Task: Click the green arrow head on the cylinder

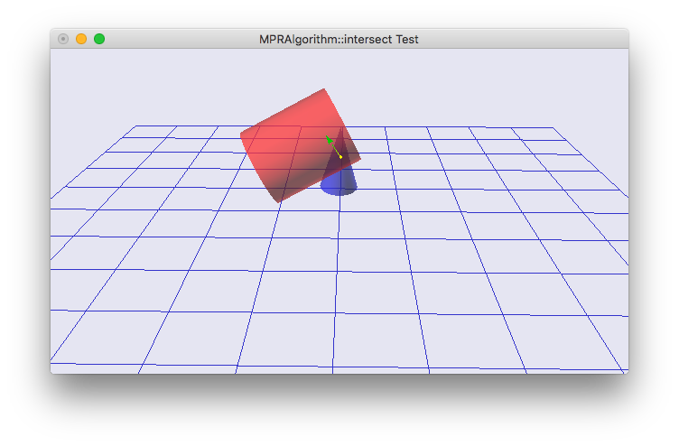Action: tap(329, 139)
